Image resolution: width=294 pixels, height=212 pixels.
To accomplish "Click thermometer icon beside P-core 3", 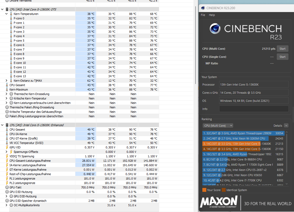I will tap(11, 31).
